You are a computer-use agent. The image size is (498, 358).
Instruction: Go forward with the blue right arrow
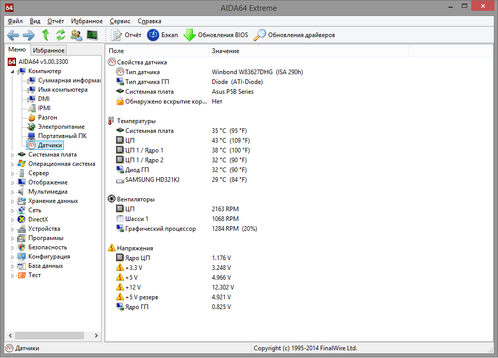(x=29, y=35)
